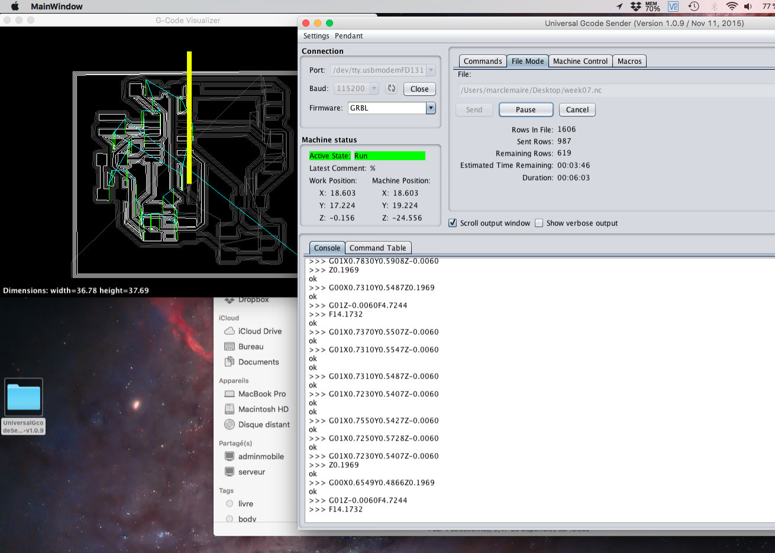Image resolution: width=775 pixels, height=553 pixels.
Task: Click the Remaining Rows value 619
Action: tap(564, 153)
